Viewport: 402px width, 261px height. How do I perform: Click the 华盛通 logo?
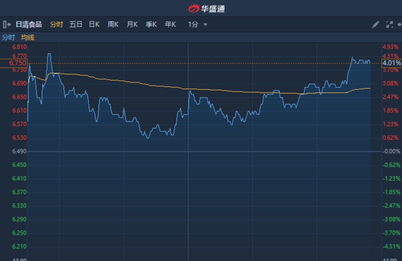pyautogui.click(x=206, y=8)
